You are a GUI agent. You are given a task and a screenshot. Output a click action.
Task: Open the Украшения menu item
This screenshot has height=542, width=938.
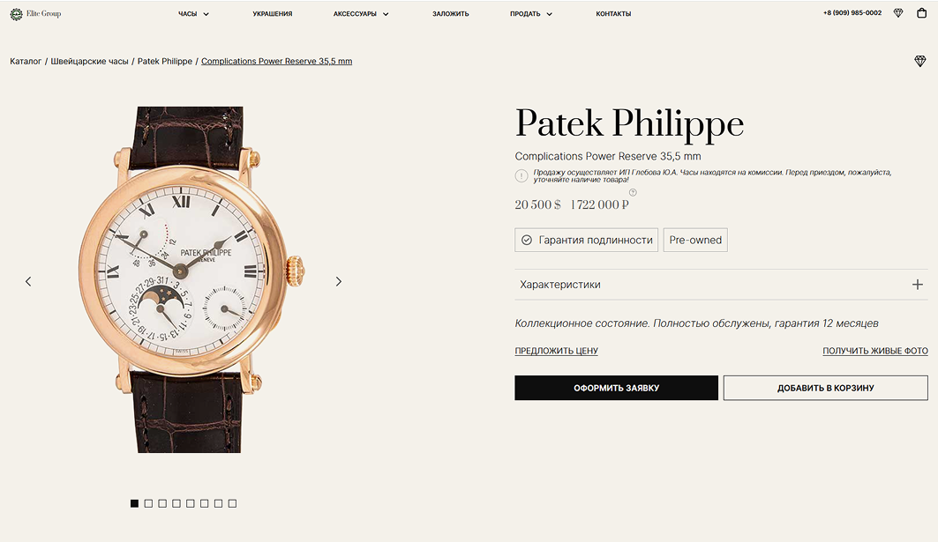[x=272, y=14]
